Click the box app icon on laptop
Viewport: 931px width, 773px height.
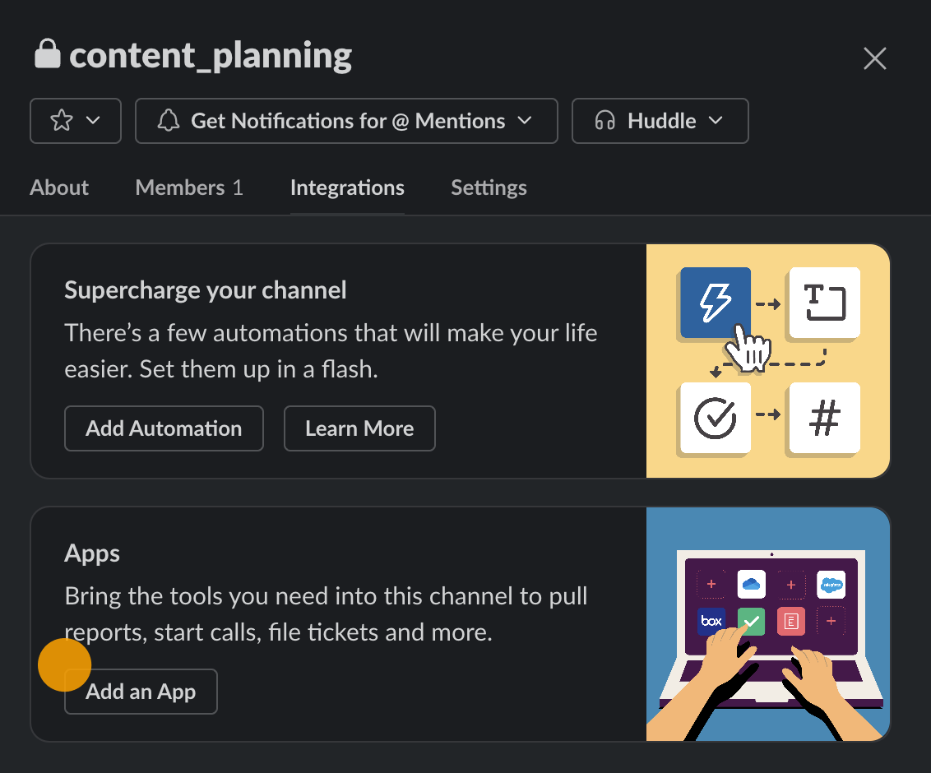pos(711,621)
